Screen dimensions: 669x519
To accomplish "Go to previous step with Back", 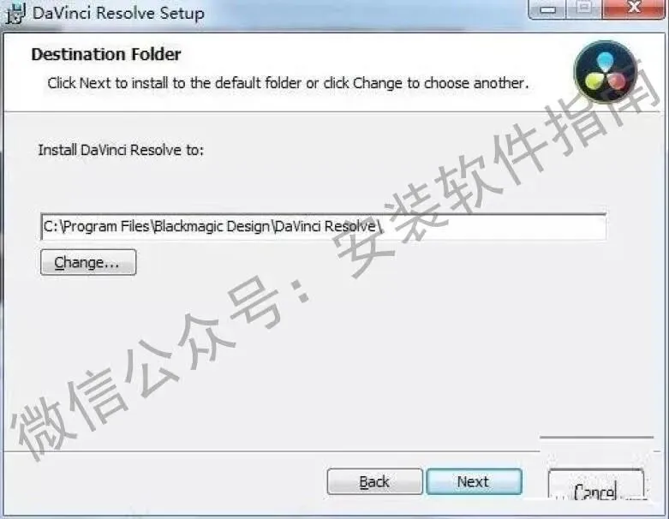I will coord(374,482).
